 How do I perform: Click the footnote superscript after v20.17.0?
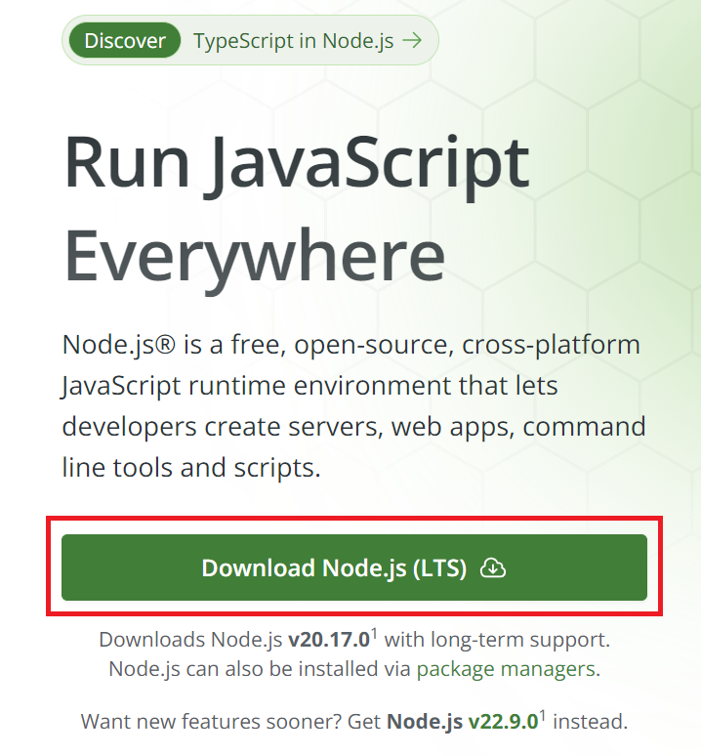(374, 633)
